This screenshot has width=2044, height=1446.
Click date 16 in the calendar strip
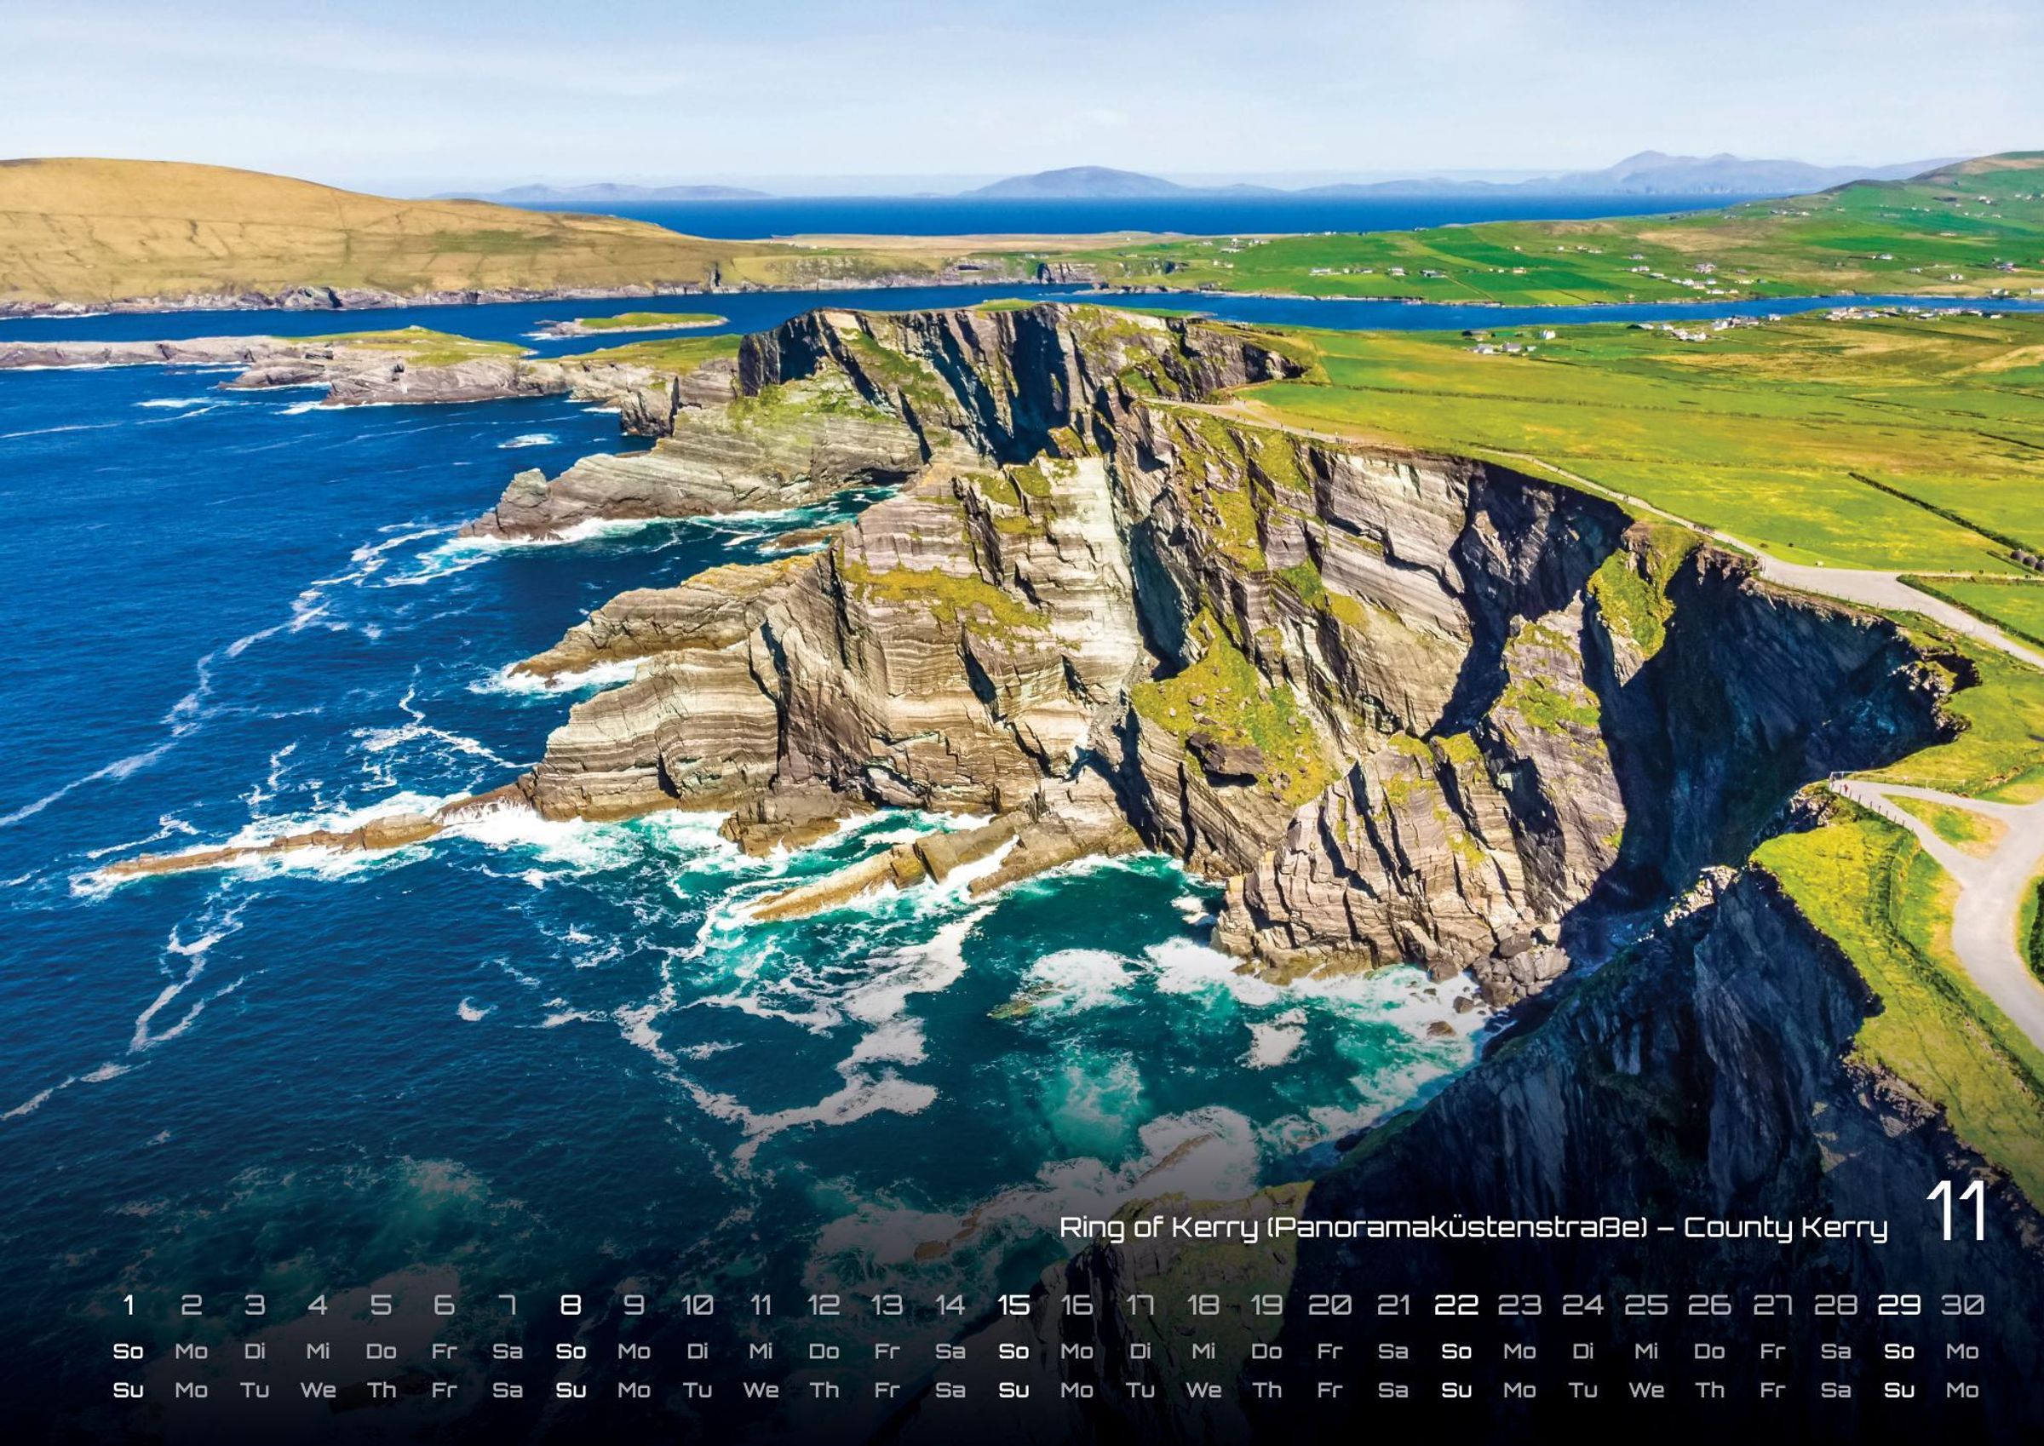[x=1077, y=1305]
